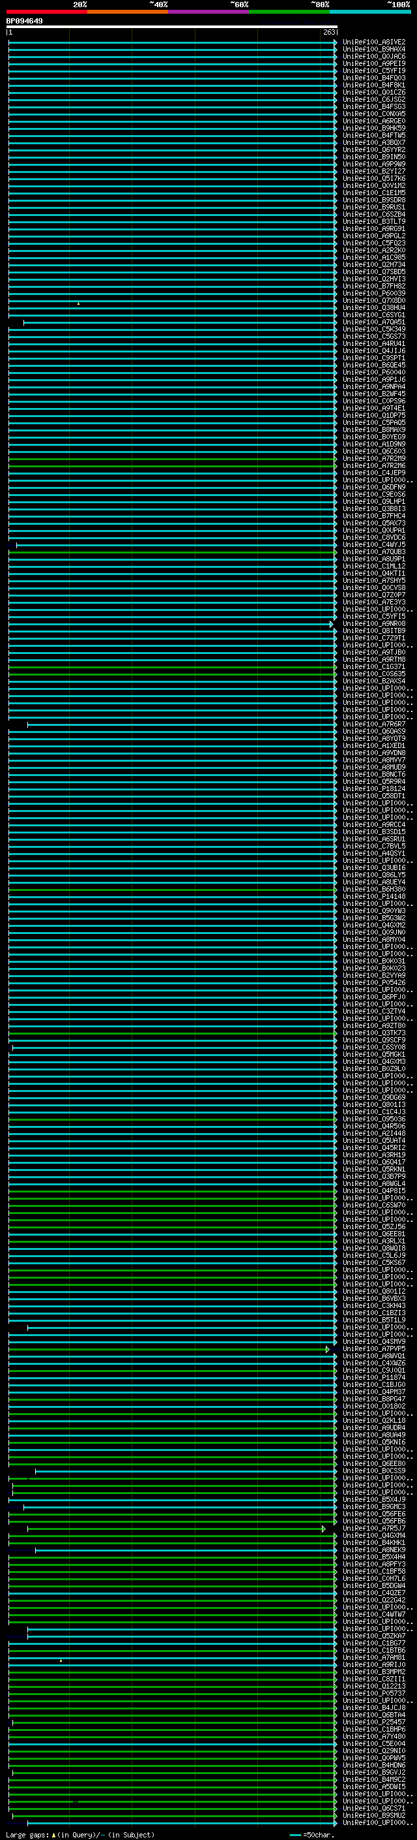Open UniRef100_B9SMU2 hit
This screenshot has height=1840, width=417.
373,1817
